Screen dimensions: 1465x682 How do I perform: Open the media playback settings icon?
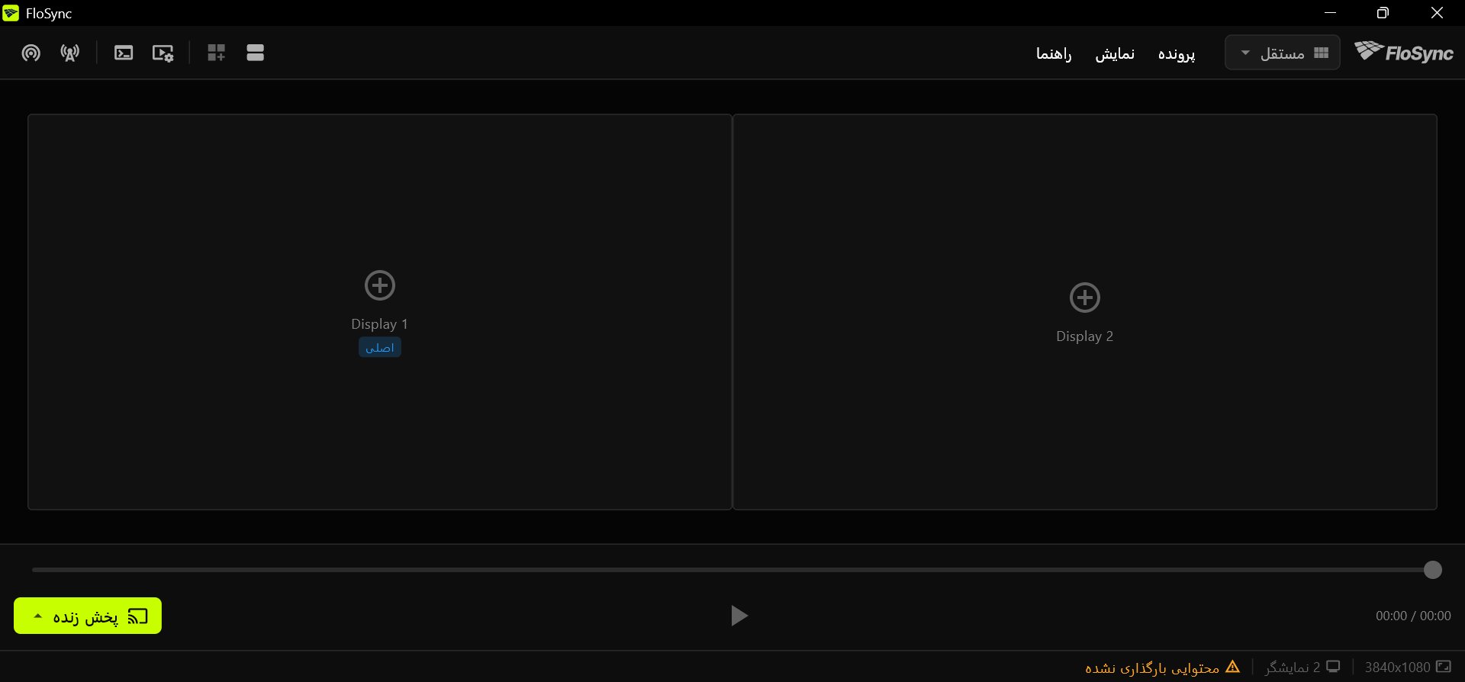tap(163, 53)
